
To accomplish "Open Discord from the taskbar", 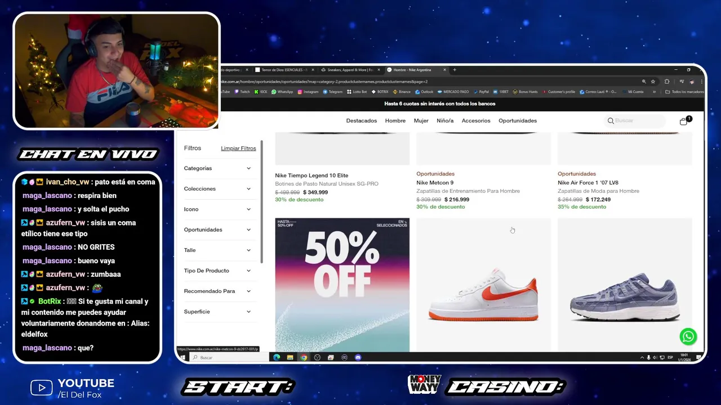I will pos(358,357).
